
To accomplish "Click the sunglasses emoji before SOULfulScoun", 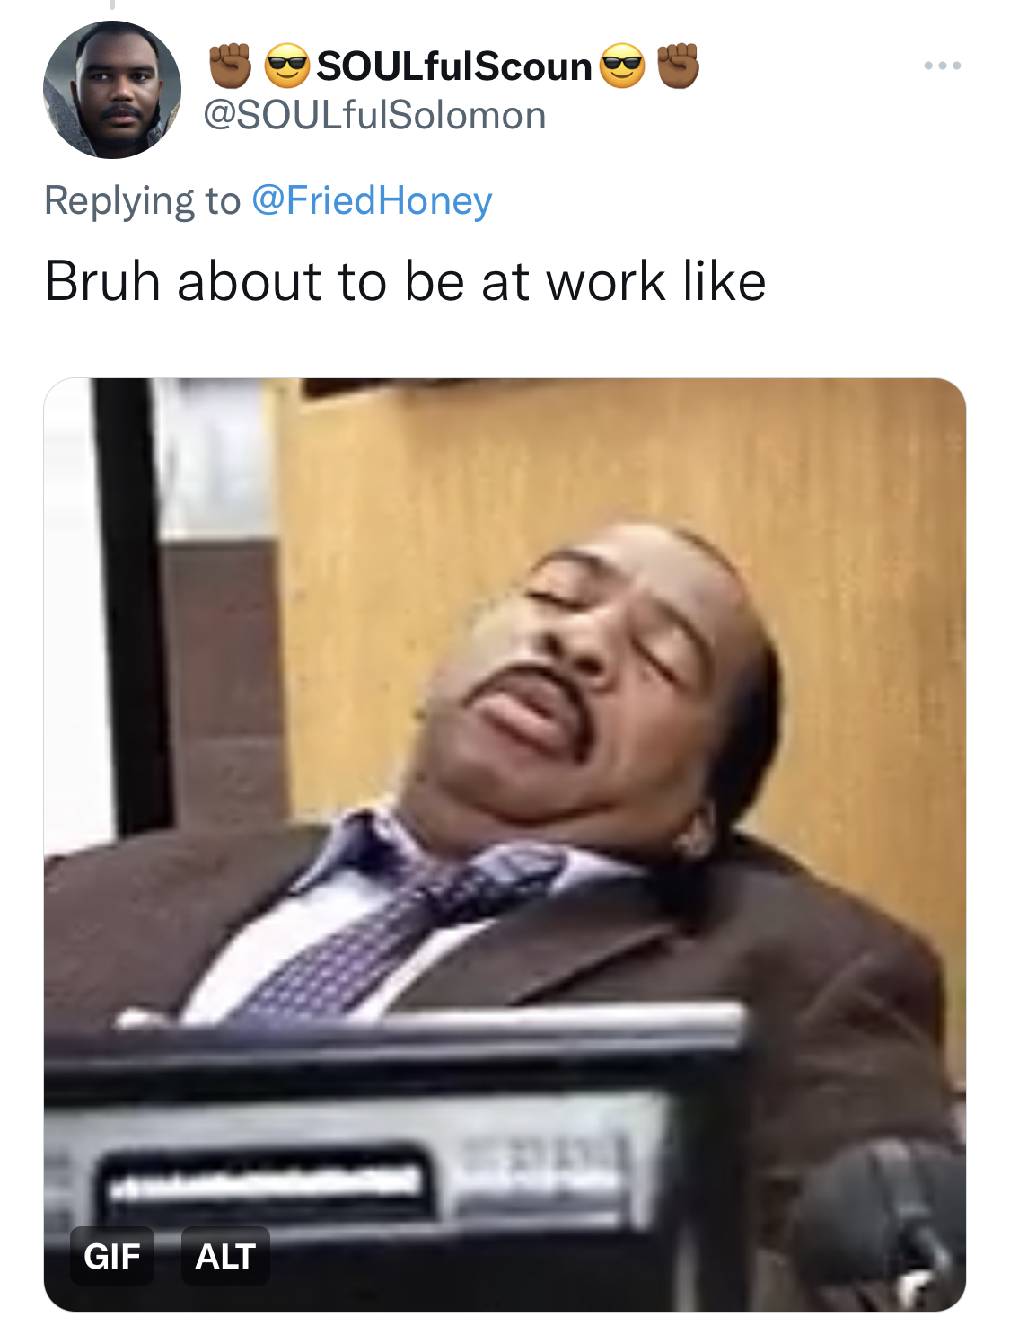I will (x=287, y=66).
